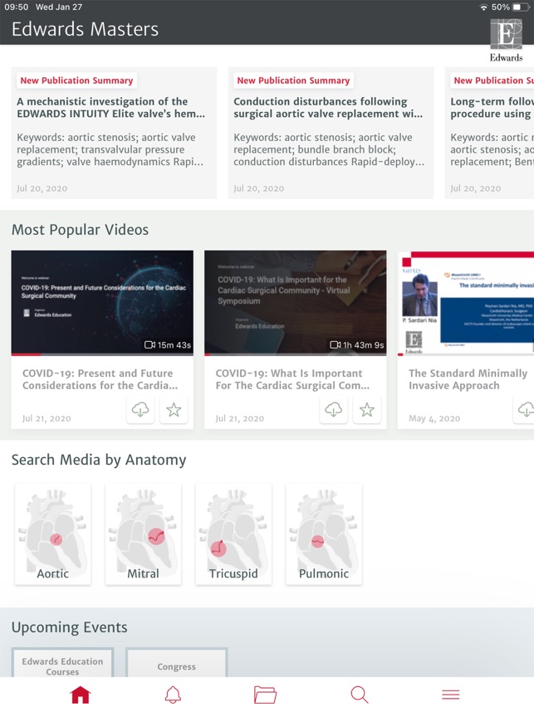Star the COVID-19 Virtual Symposium video
Screen dimensions: 534x712
(x=366, y=410)
